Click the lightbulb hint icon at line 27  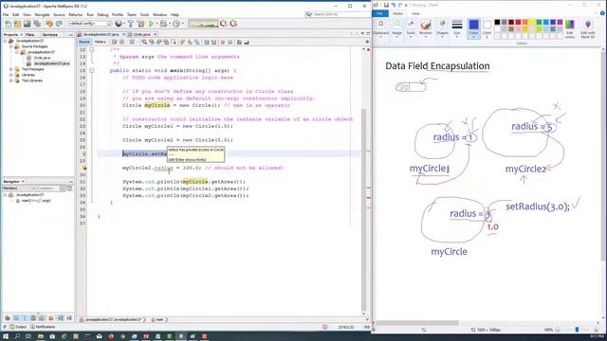tap(84, 153)
